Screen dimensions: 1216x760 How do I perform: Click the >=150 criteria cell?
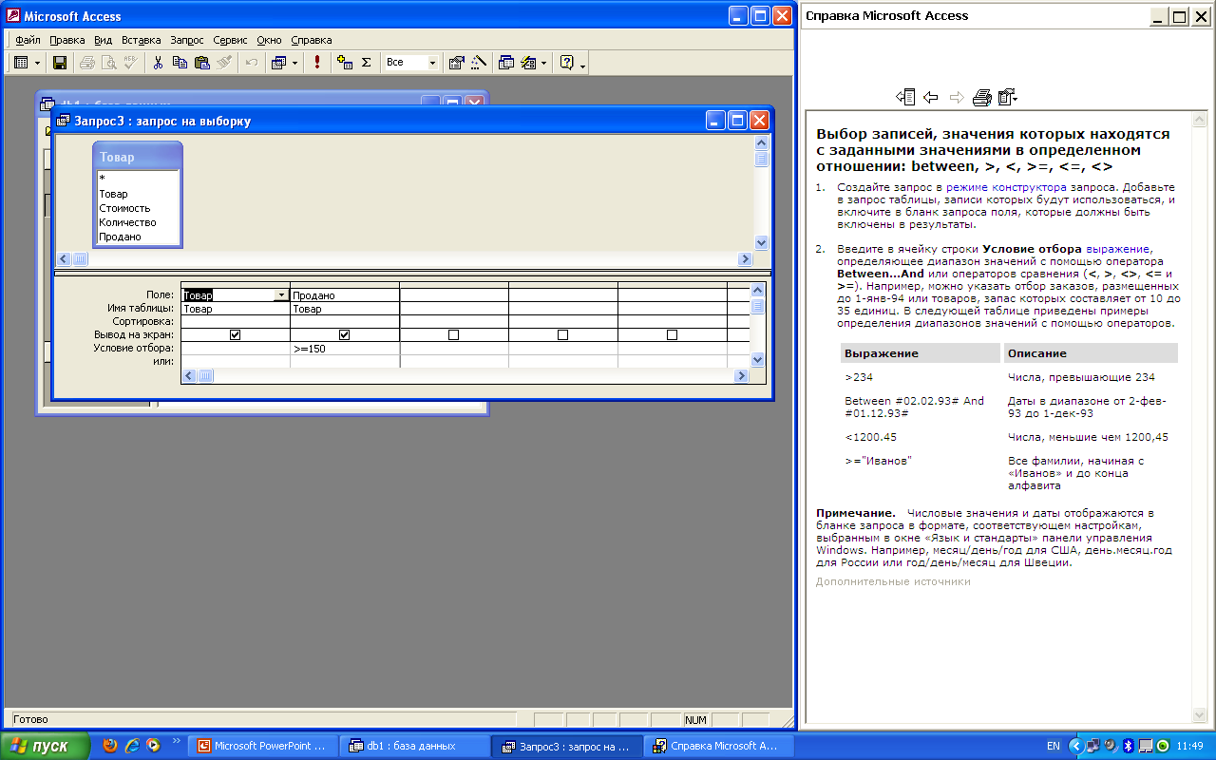point(345,349)
